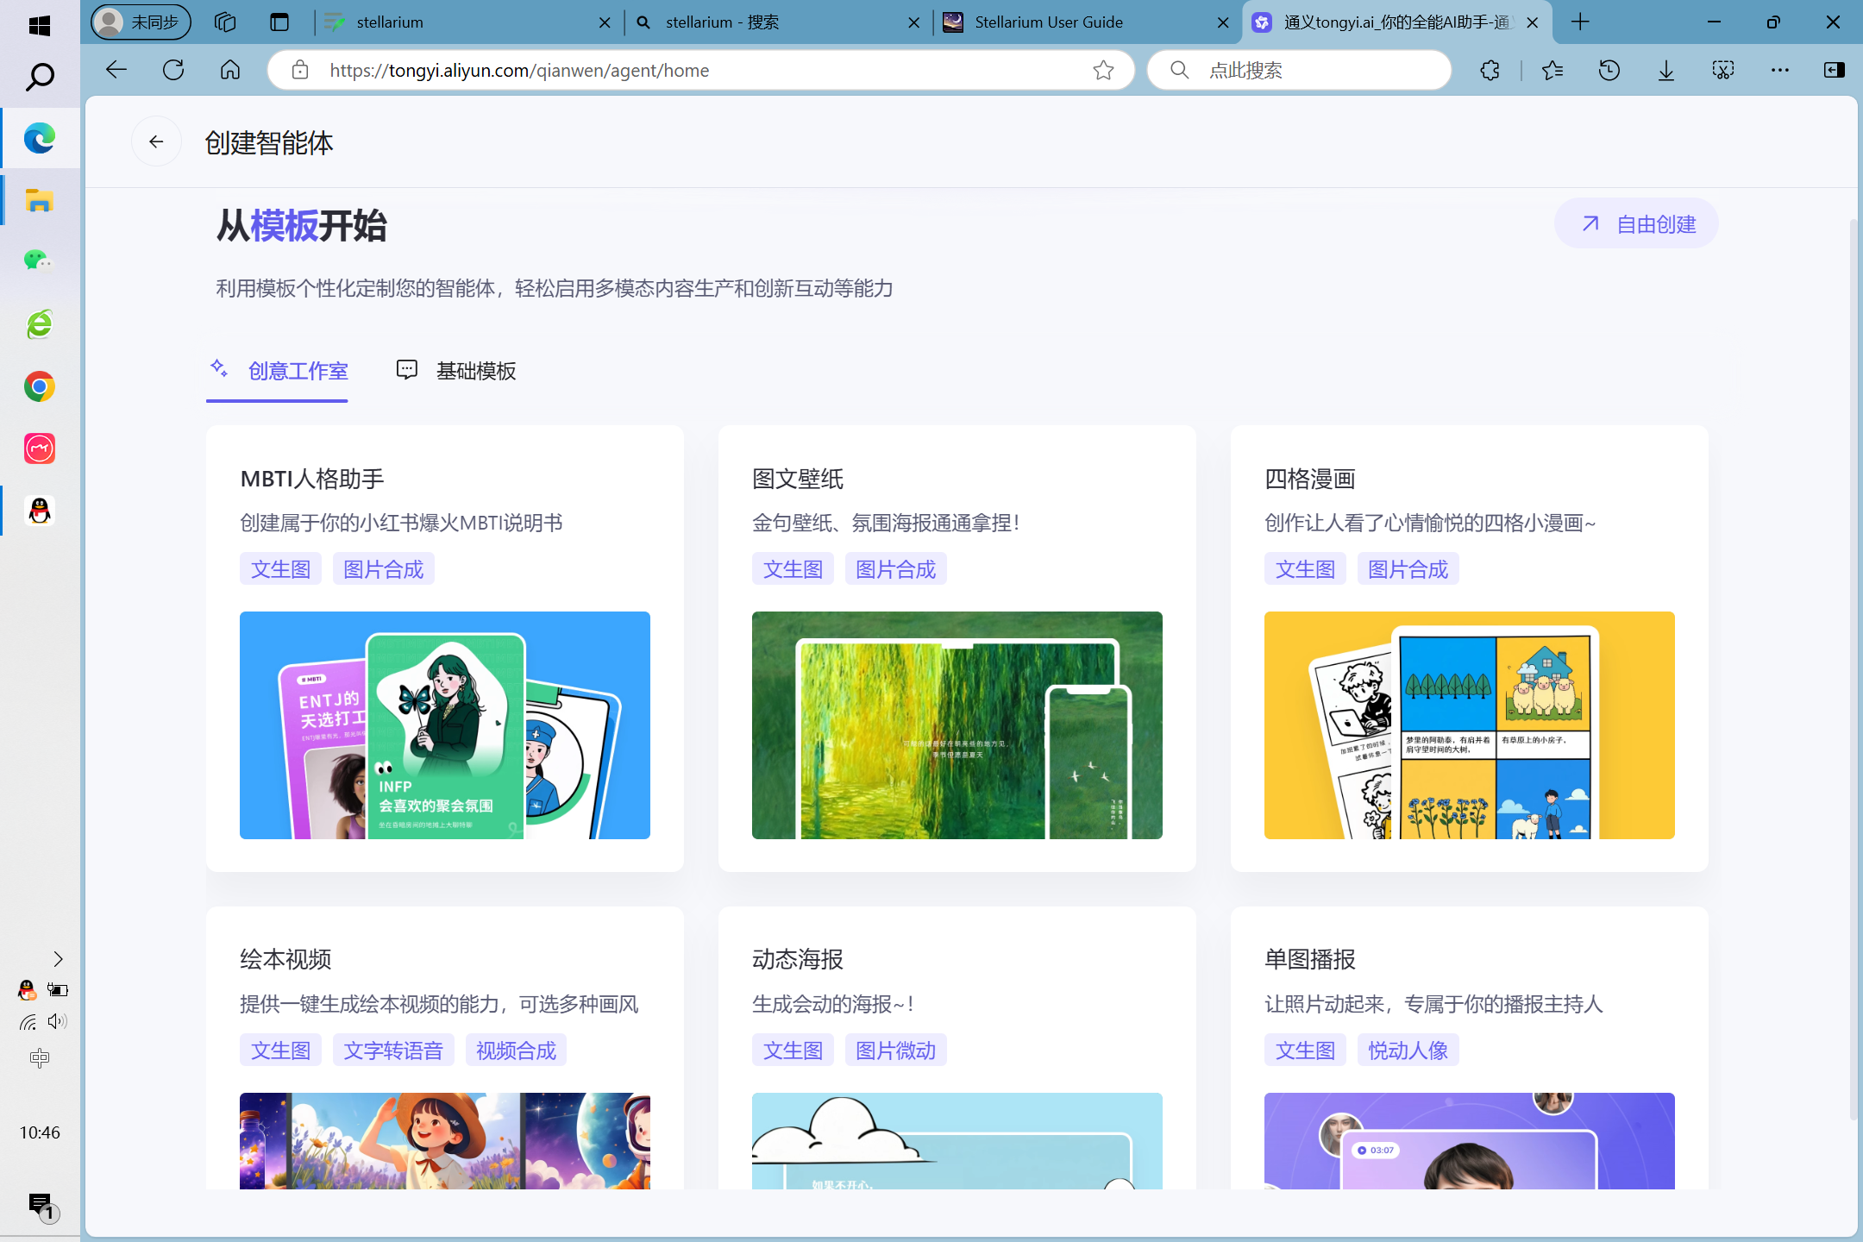The width and height of the screenshot is (1863, 1242).
Task: Open the MBTI人格助手 template card
Action: [445, 647]
